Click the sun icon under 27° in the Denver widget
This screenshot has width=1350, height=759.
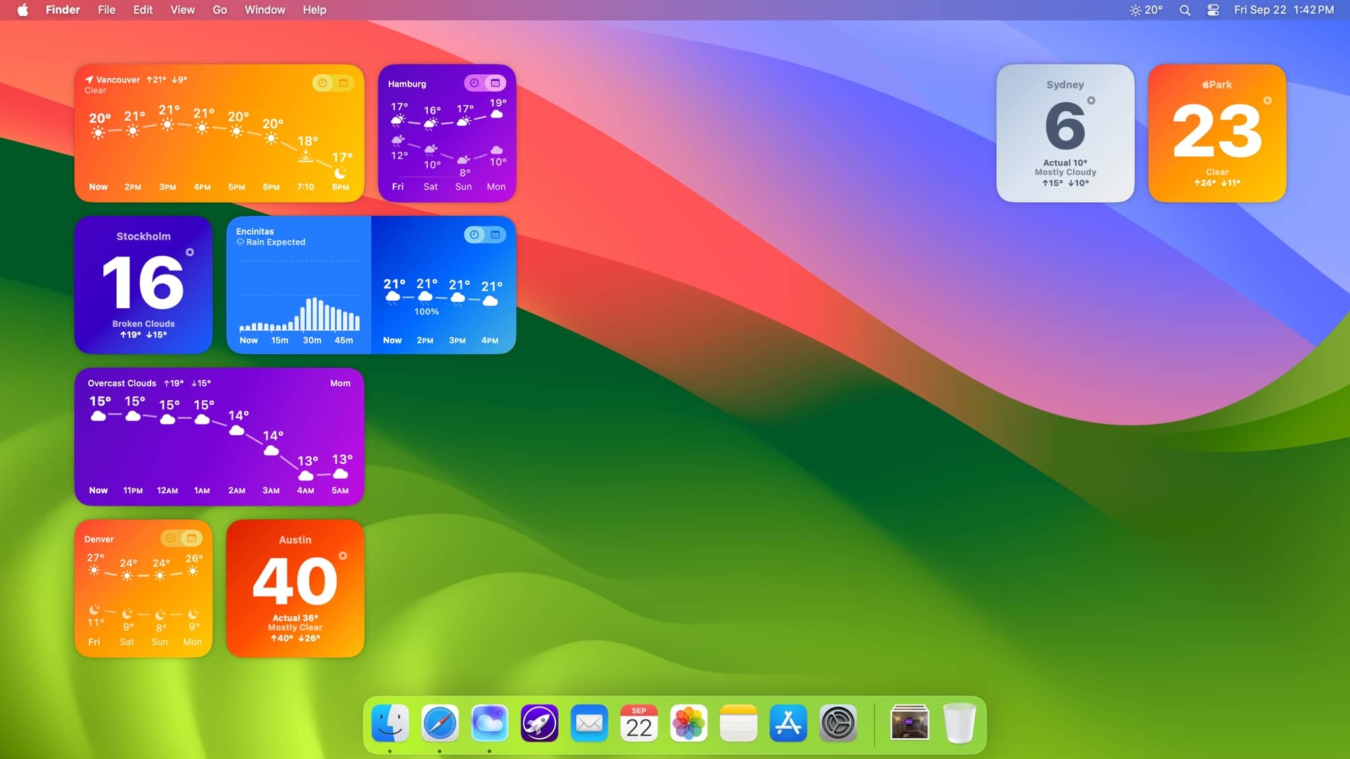94,571
